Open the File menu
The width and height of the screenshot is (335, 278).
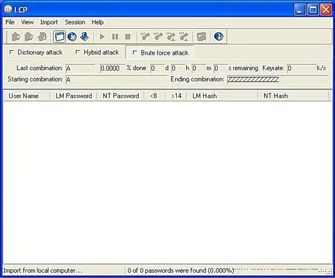point(10,22)
